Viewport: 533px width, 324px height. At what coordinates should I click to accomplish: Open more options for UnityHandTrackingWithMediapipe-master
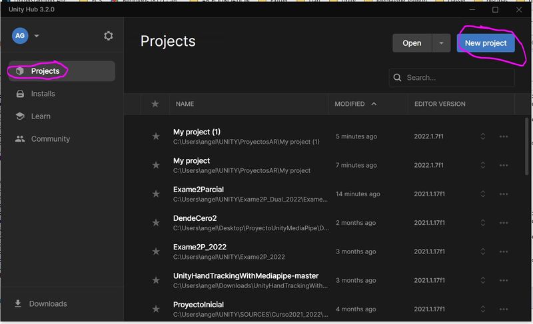pyautogui.click(x=504, y=281)
